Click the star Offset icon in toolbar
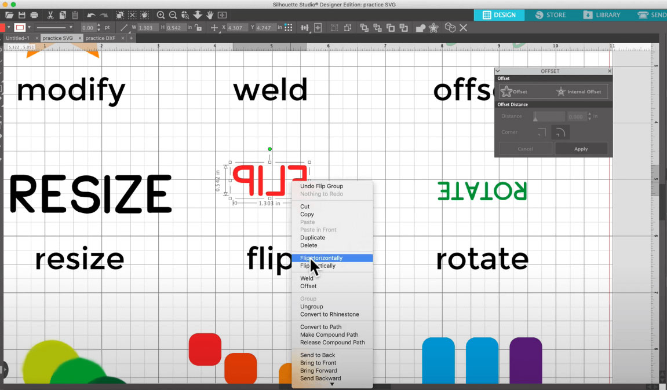 pos(434,27)
